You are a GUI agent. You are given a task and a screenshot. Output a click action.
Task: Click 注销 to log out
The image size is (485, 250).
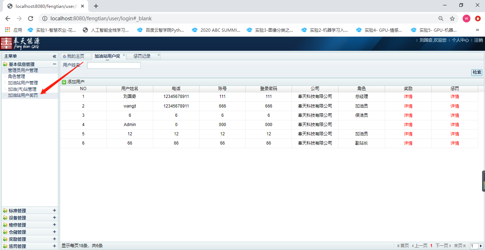point(478,40)
